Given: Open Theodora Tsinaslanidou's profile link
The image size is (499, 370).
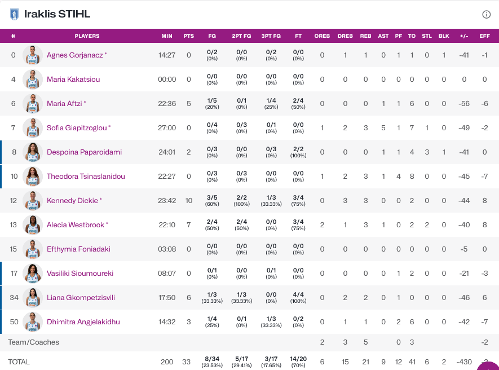Looking at the screenshot, I should tap(86, 177).
